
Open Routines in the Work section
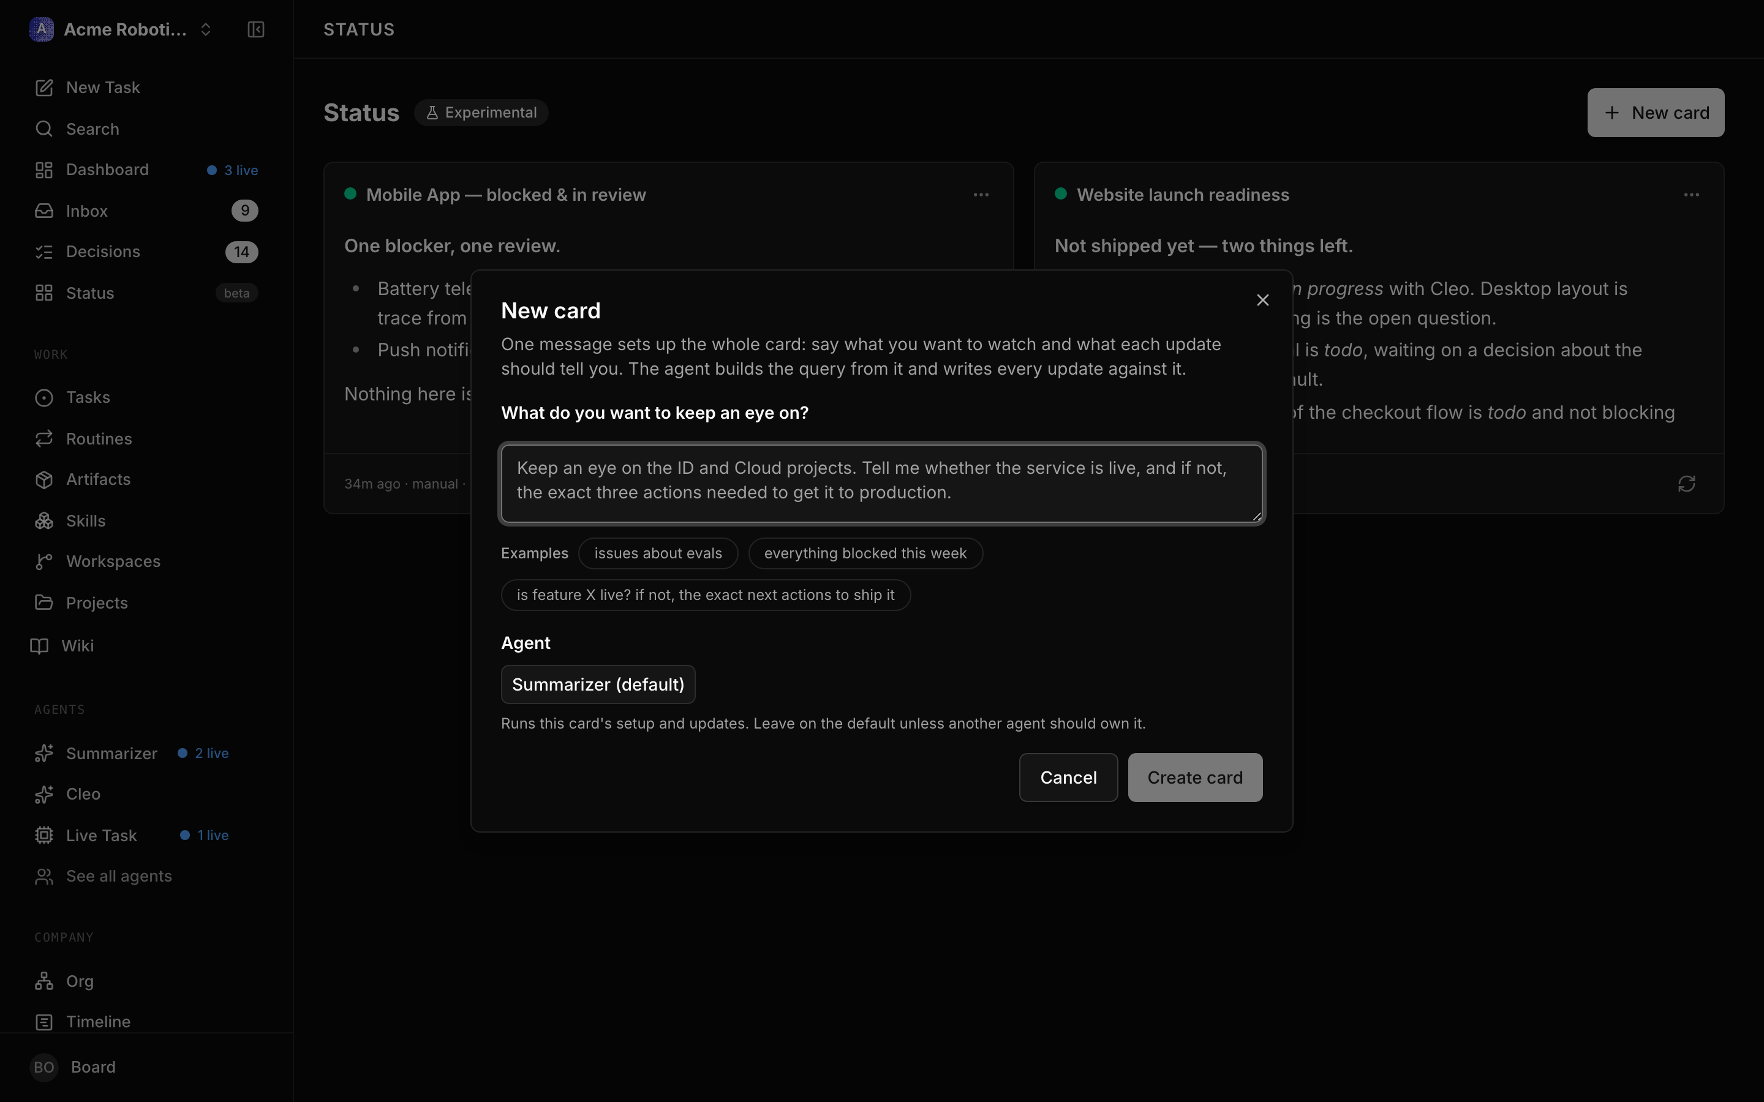[x=146, y=439]
